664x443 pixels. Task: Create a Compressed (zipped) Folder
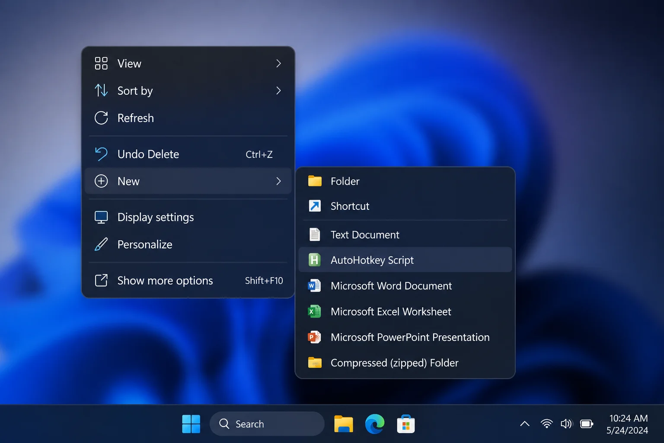pos(405,363)
